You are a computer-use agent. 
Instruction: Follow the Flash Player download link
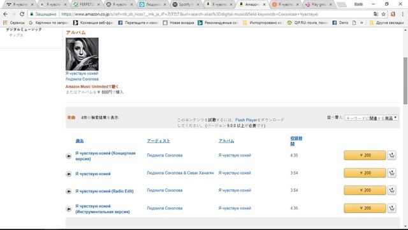click(x=246, y=120)
